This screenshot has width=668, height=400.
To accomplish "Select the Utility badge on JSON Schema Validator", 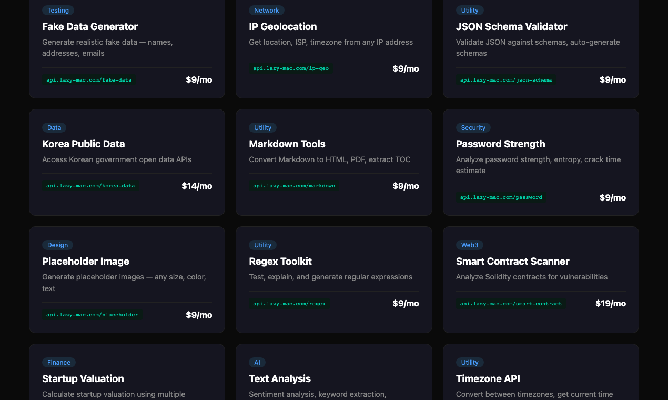I will coord(470,10).
